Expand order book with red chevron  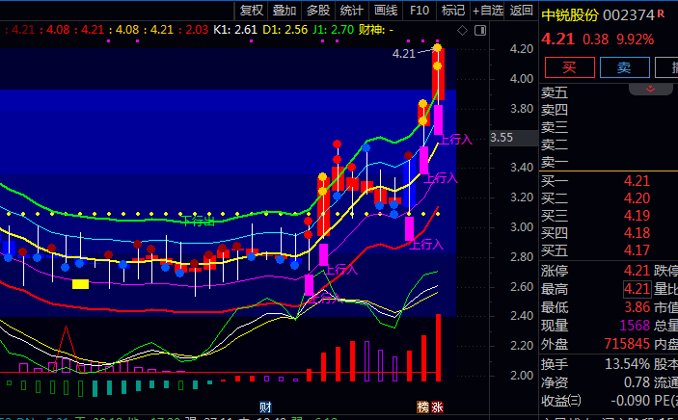click(x=650, y=89)
